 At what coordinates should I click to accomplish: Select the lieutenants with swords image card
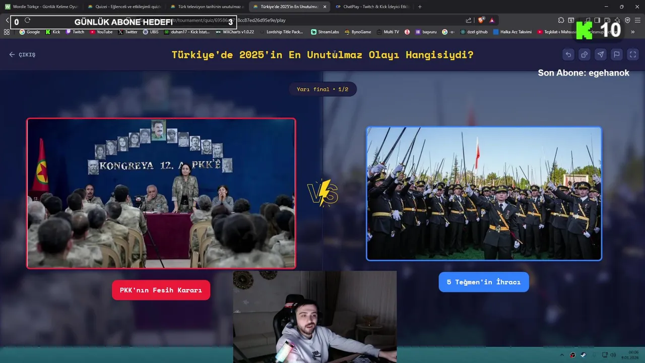tap(484, 194)
